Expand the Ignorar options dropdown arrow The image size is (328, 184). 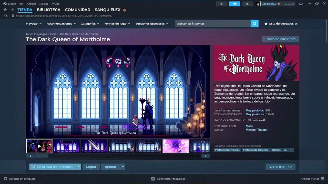pos(123,167)
